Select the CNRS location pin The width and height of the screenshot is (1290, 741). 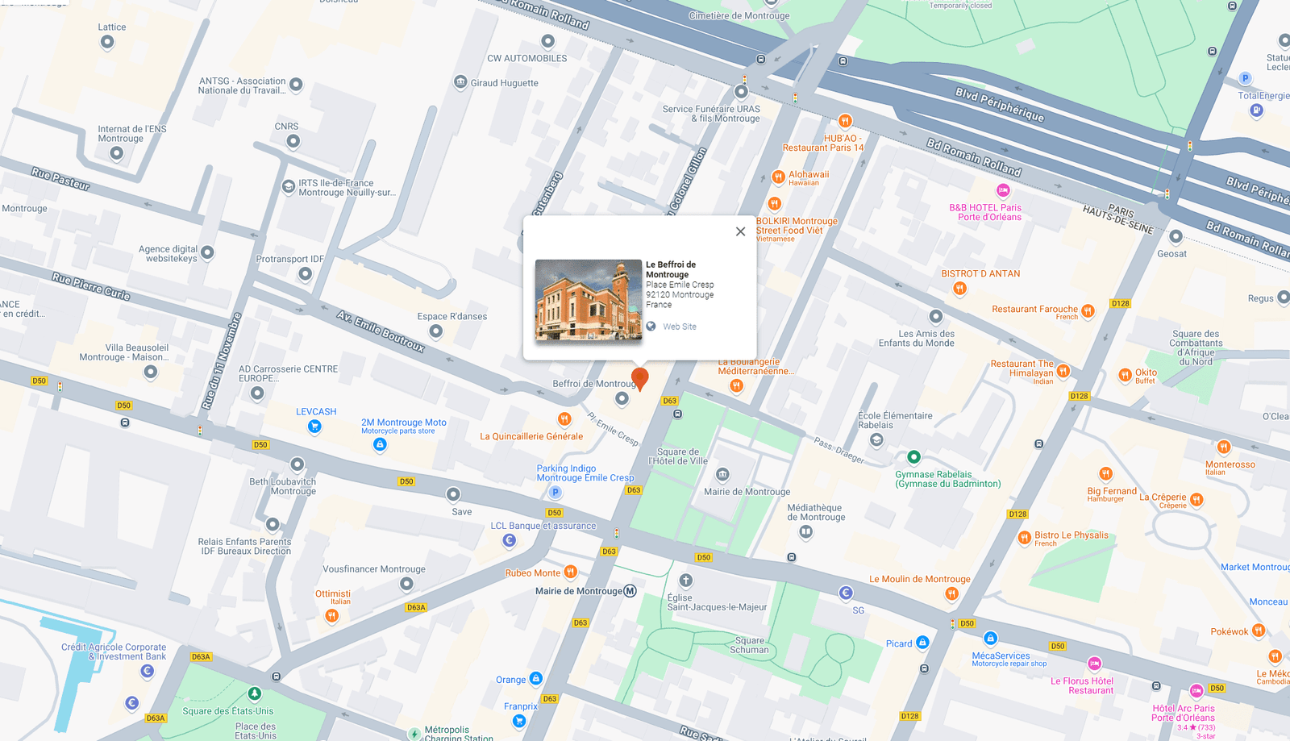(293, 141)
